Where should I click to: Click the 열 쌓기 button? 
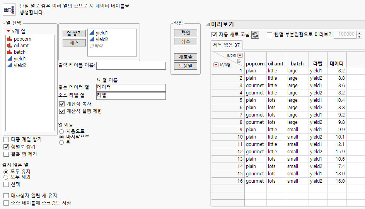[x=74, y=34]
